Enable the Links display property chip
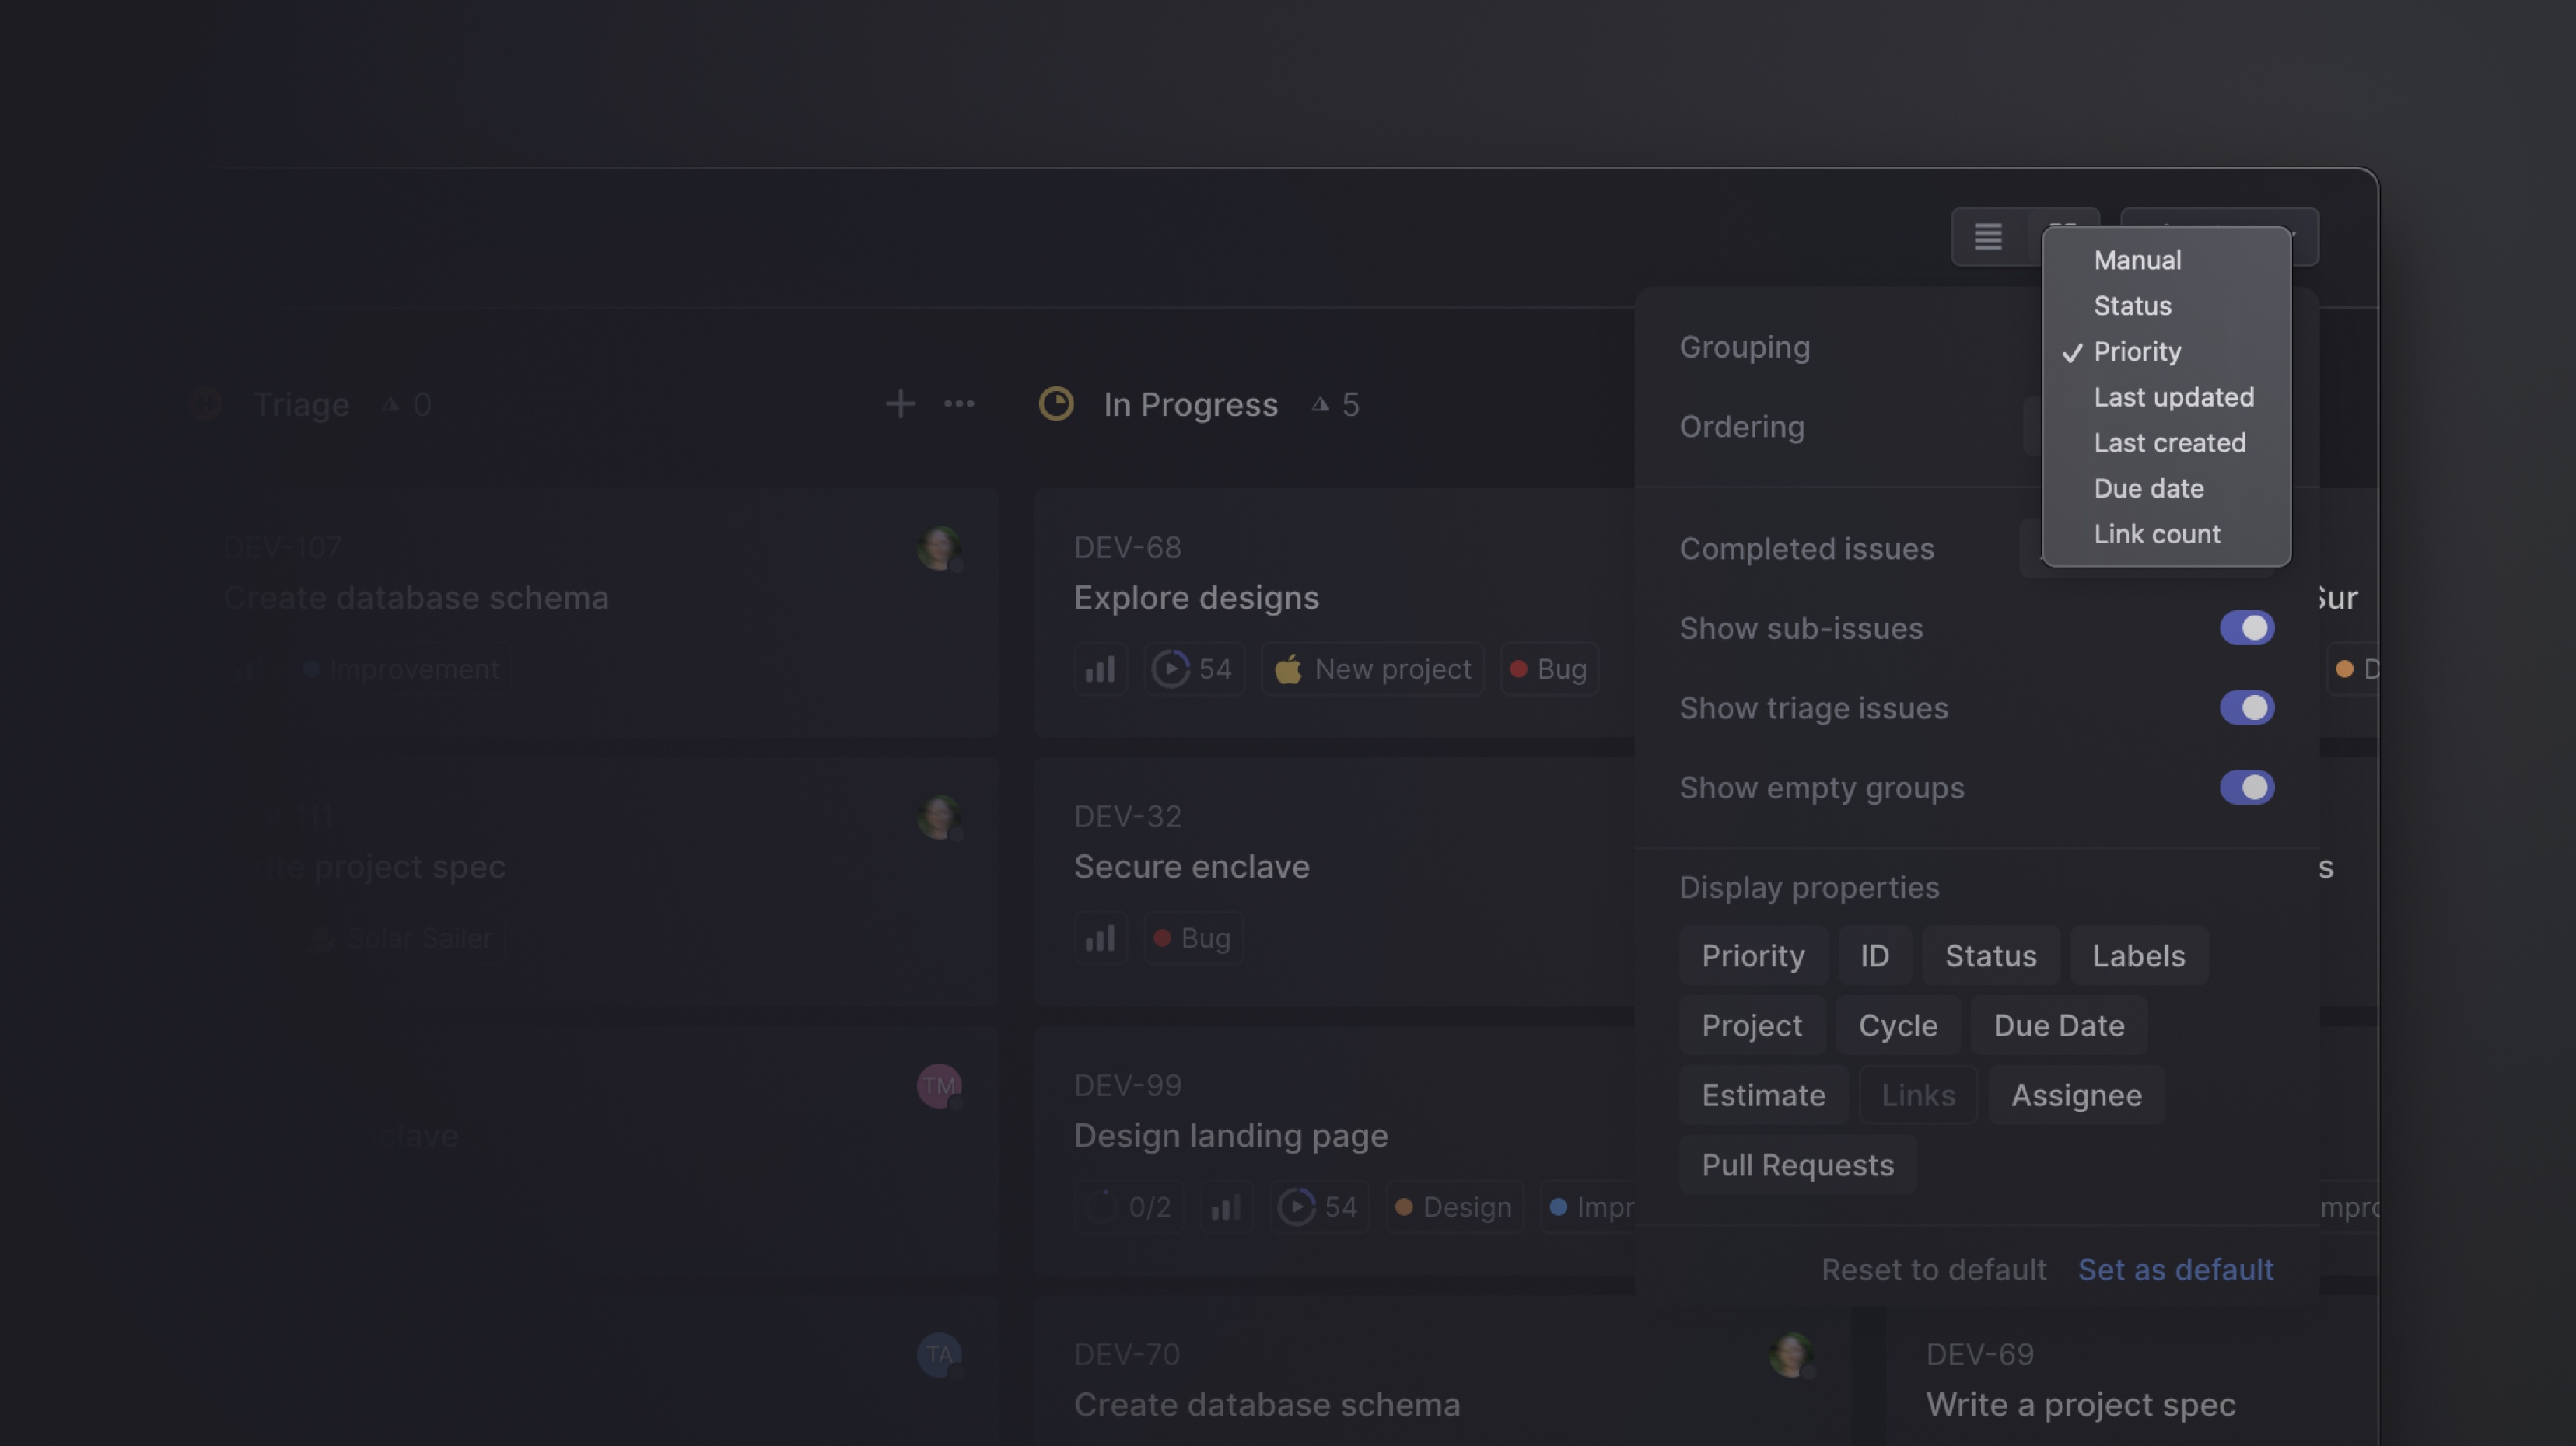This screenshot has width=2576, height=1446. (x=1917, y=1095)
